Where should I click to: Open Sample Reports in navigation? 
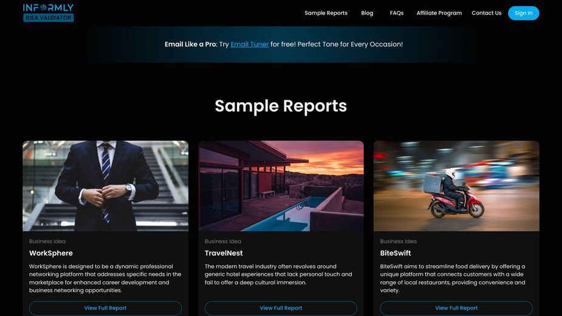[326, 13]
